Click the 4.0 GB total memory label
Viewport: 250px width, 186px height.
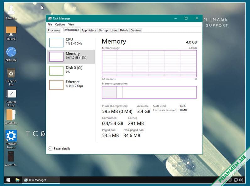[x=191, y=42]
